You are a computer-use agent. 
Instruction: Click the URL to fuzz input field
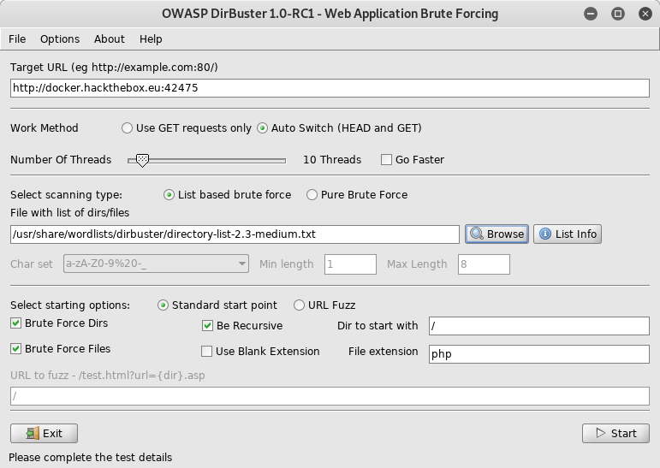pos(330,396)
